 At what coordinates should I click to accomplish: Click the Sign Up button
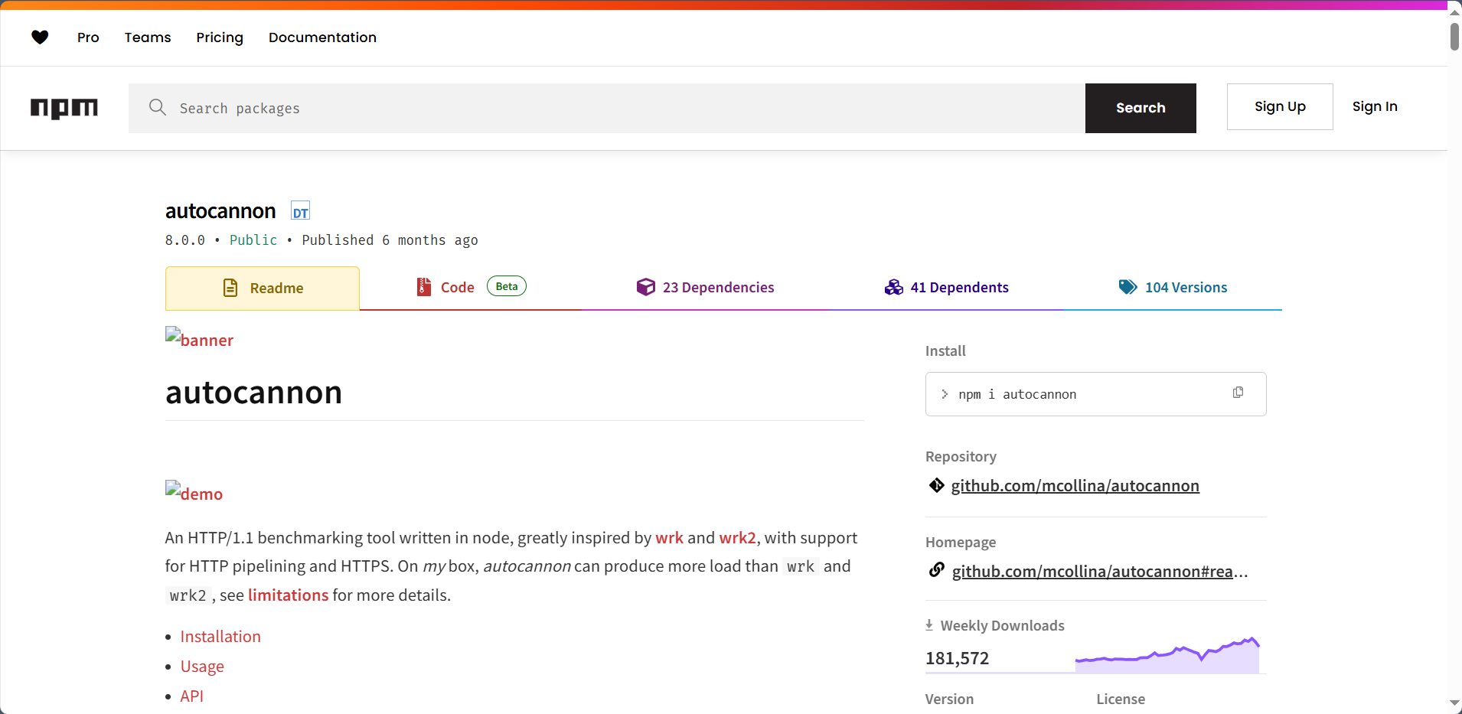(1280, 106)
